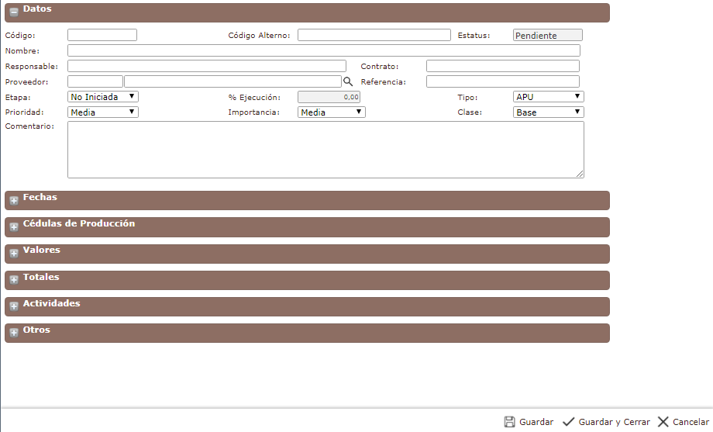Click the Guardar y Cerrar checkmark icon
This screenshot has height=432, width=713.
coord(568,422)
